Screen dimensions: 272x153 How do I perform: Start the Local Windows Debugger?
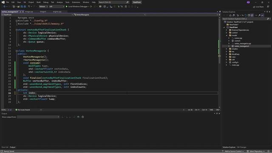[77, 7]
